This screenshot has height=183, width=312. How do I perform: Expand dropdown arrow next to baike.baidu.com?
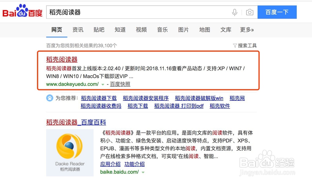click(x=143, y=172)
